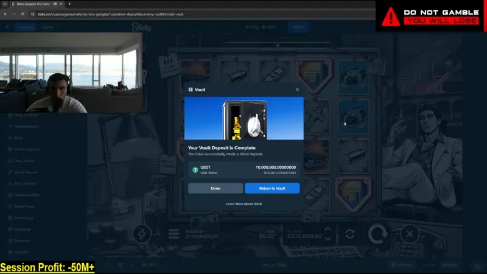Click the webcam video overlay
The height and width of the screenshot is (274, 487).
[x=71, y=72]
